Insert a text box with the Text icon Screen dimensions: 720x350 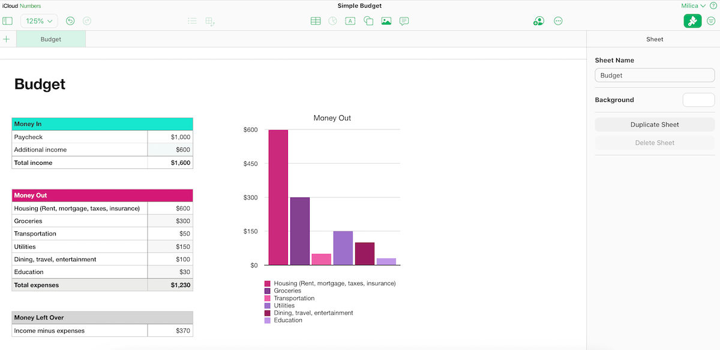click(x=350, y=20)
